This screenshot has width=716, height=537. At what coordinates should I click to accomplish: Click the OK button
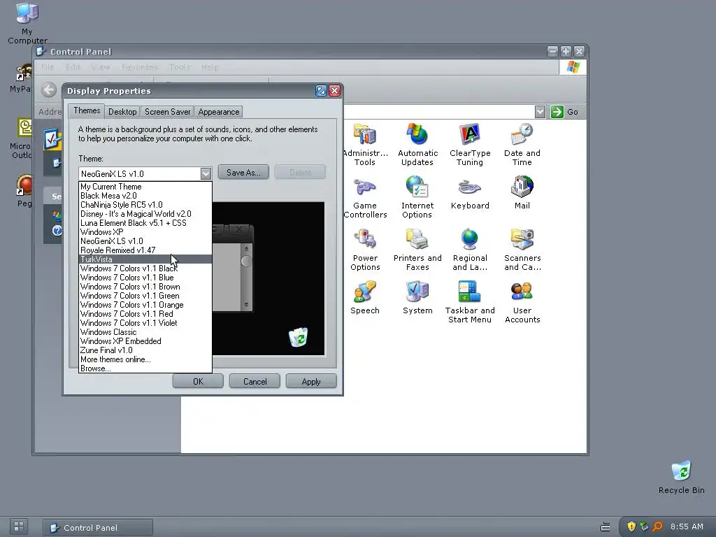point(198,381)
